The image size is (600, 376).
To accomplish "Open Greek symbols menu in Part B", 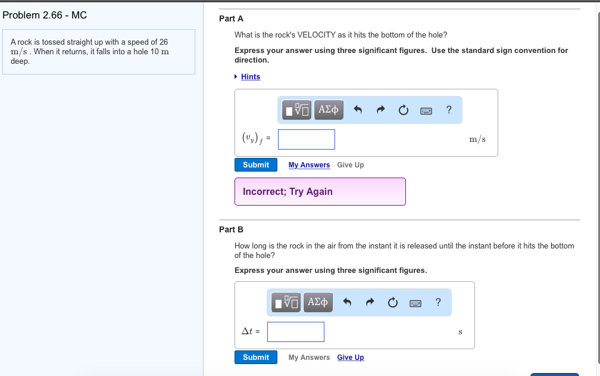I will pos(318,303).
